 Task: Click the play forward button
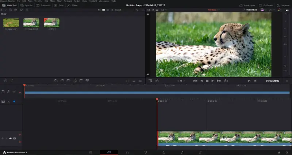(212, 81)
